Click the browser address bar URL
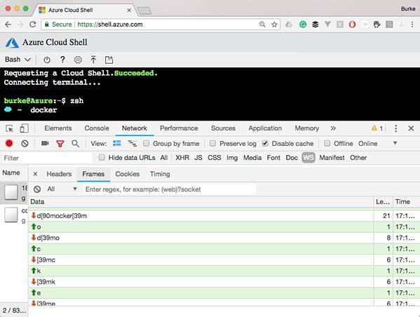Screen dimensions: 420x317 [110, 25]
